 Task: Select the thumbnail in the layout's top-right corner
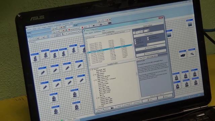click(x=190, y=25)
